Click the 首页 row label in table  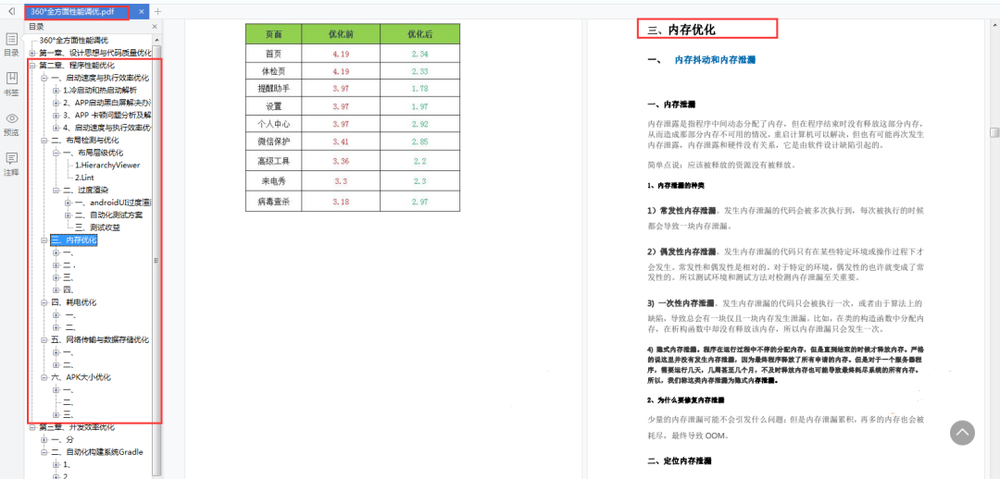273,55
